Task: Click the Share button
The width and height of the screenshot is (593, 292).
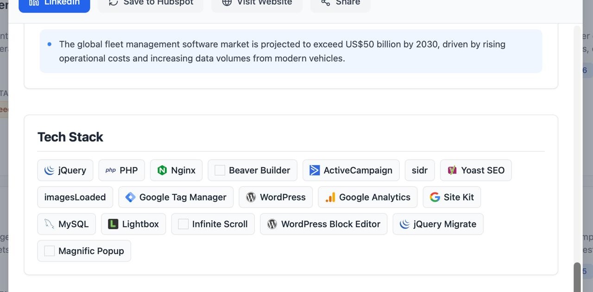Action: 340,3
